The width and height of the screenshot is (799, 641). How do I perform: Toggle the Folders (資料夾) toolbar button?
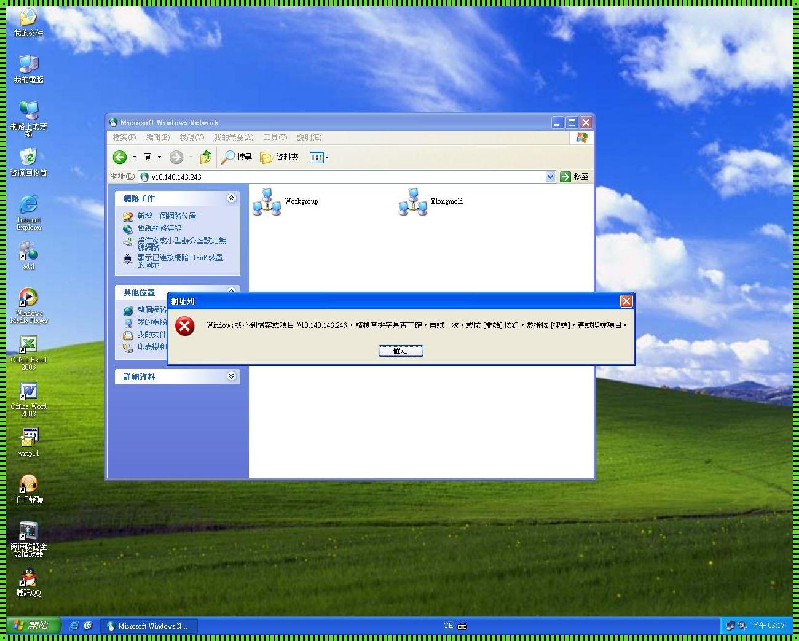279,157
